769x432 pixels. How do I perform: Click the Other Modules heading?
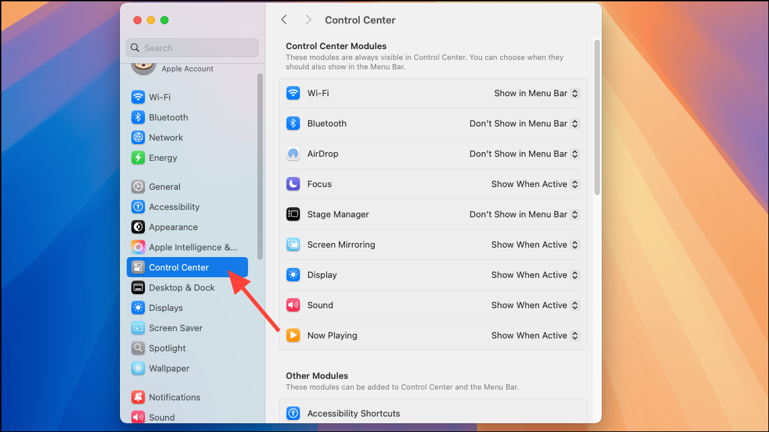[317, 375]
